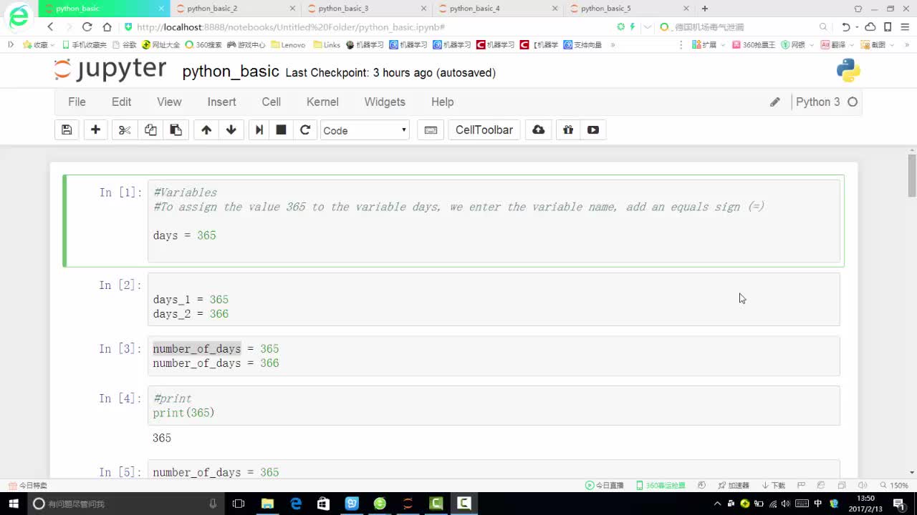
Task: Click the video play toolbar icon
Action: (593, 130)
